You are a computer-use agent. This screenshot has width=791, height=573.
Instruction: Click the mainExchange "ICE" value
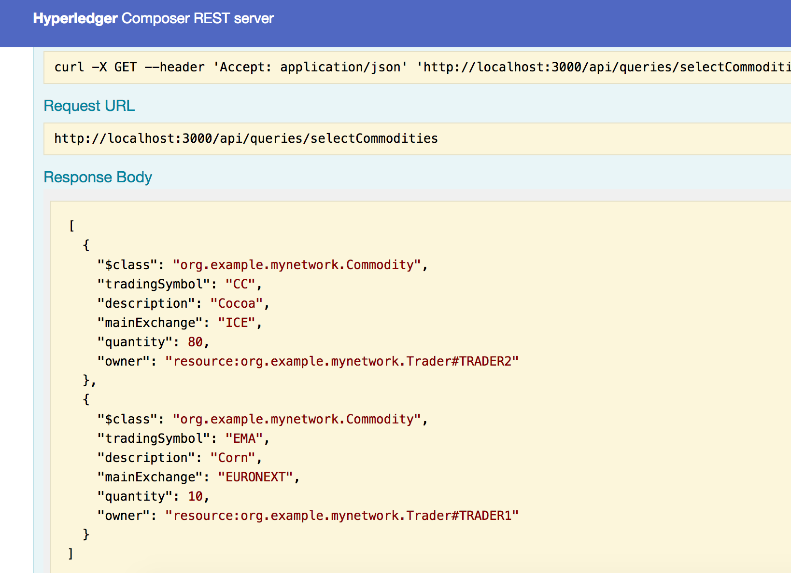(237, 323)
